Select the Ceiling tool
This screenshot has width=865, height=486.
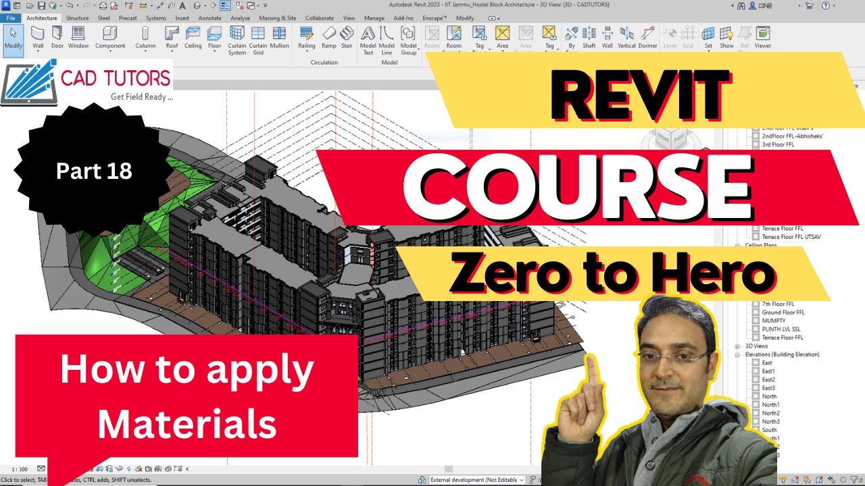tap(193, 38)
